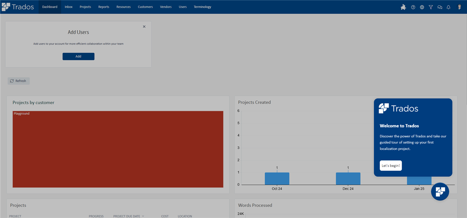Switch to the Projects tab

85,7
